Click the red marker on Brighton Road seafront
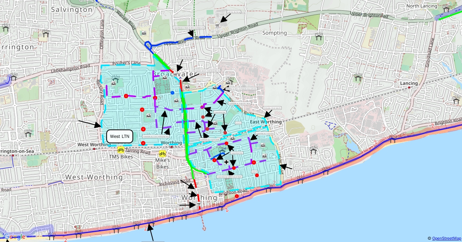Image resolution: width=462 pixels, height=242 pixels. click(237, 196)
